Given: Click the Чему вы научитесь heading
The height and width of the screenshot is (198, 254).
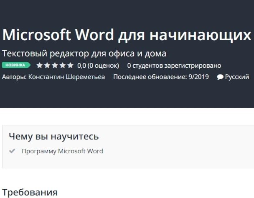Looking at the screenshot, I should [54, 137].
